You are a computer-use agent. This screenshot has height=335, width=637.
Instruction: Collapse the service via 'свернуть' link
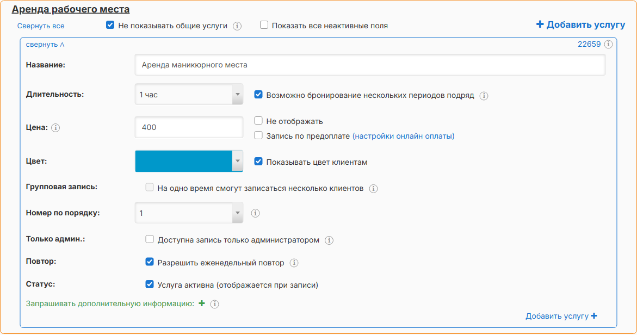pyautogui.click(x=45, y=45)
